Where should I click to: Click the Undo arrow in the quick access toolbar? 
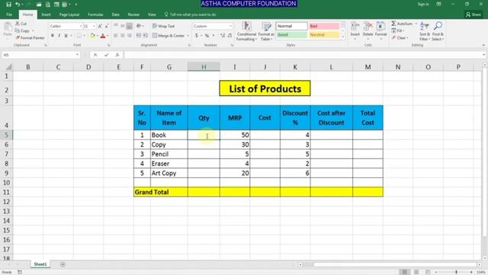[18, 5]
